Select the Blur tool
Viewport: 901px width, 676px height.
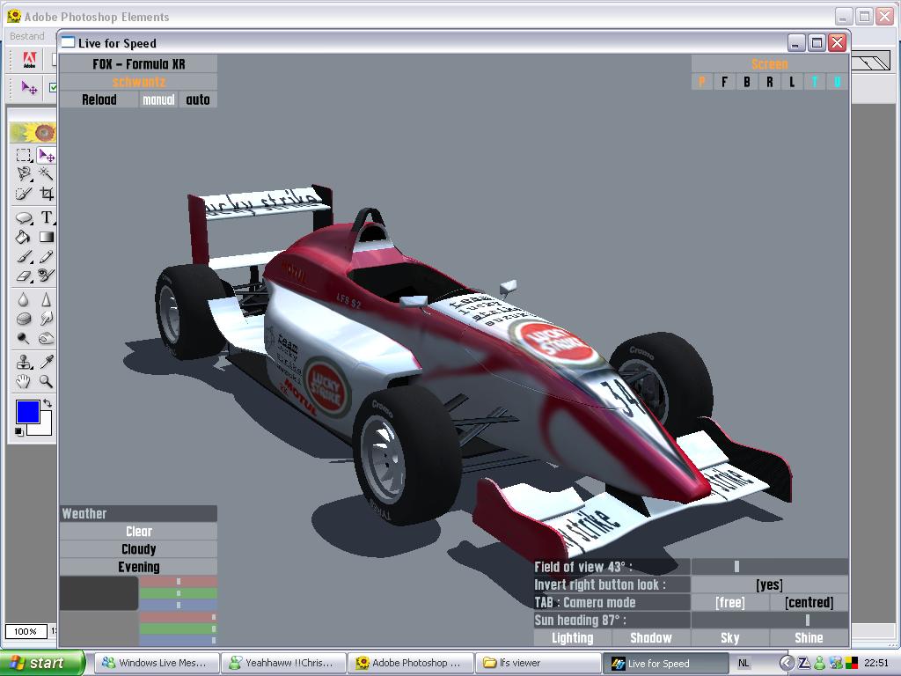click(24, 299)
